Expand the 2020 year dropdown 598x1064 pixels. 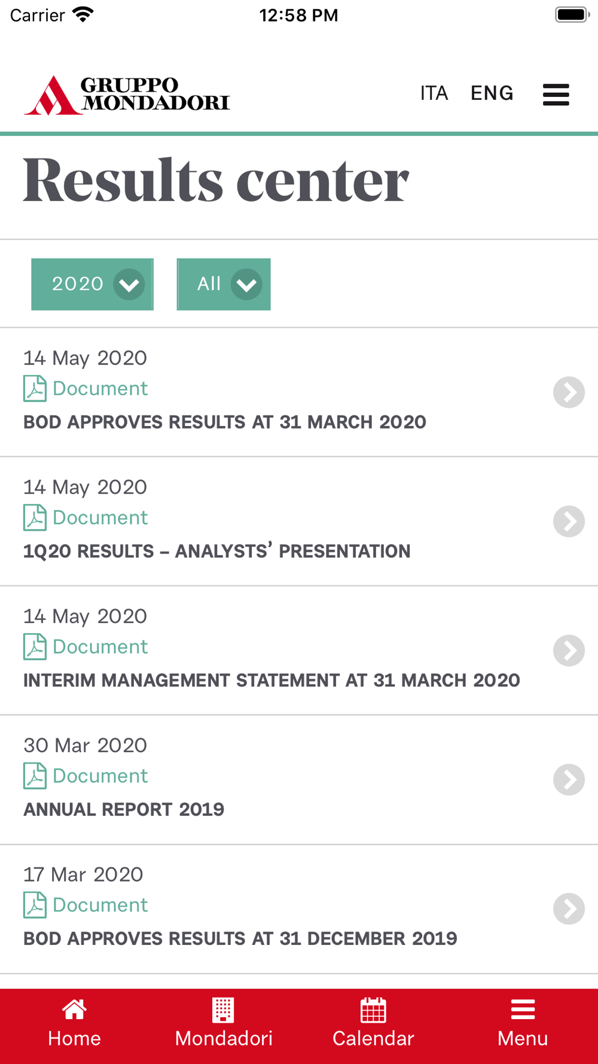tap(92, 284)
